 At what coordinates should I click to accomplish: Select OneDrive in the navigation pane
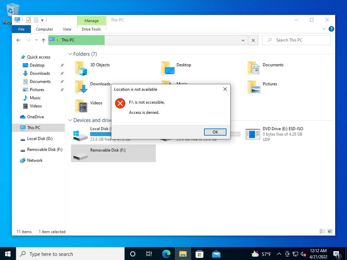pyautogui.click(x=35, y=117)
